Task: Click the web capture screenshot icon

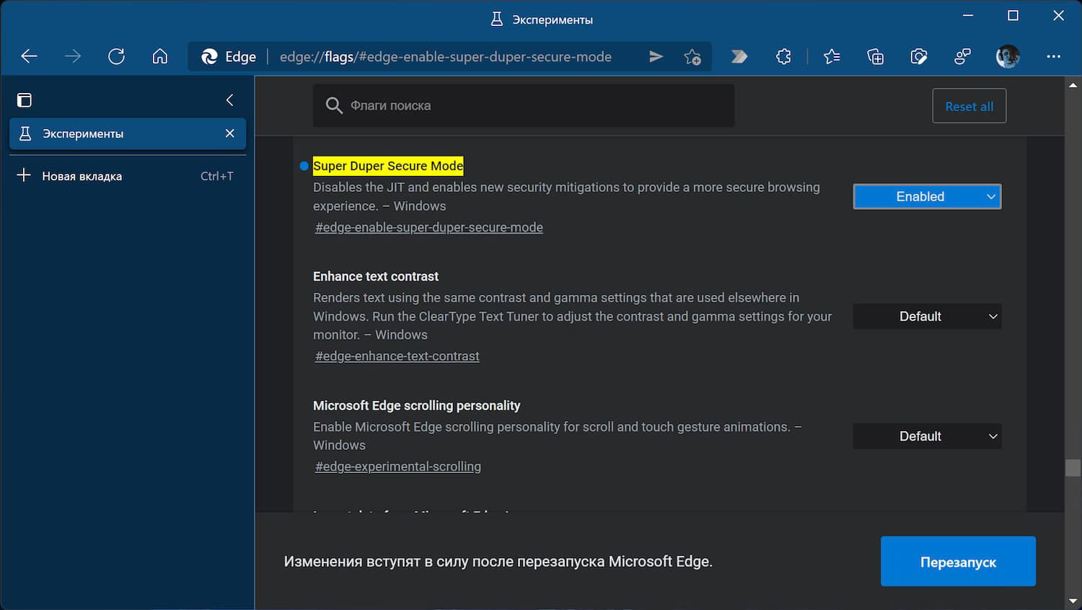Action: [x=918, y=56]
